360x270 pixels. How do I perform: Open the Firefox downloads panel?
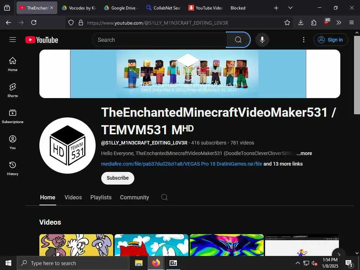click(301, 22)
